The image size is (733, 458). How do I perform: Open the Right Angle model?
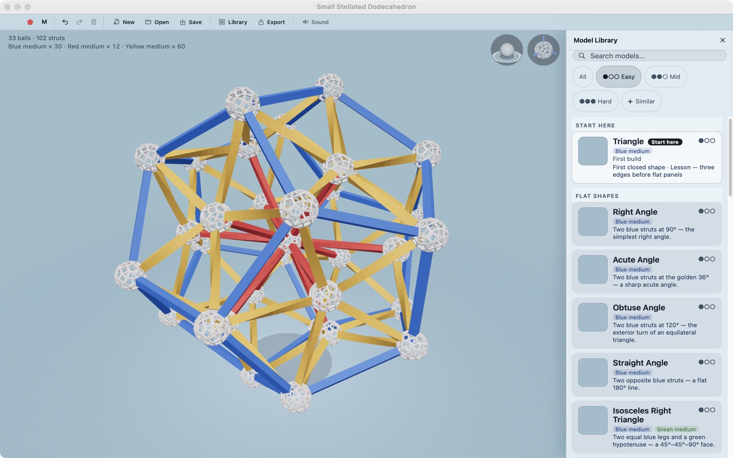(646, 224)
